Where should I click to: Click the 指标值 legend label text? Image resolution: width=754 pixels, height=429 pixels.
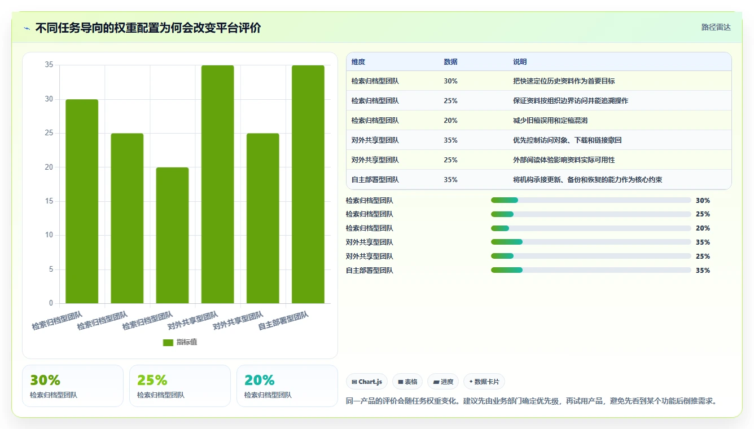[187, 342]
